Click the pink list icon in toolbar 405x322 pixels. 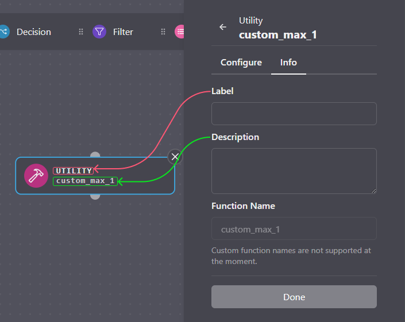point(180,32)
